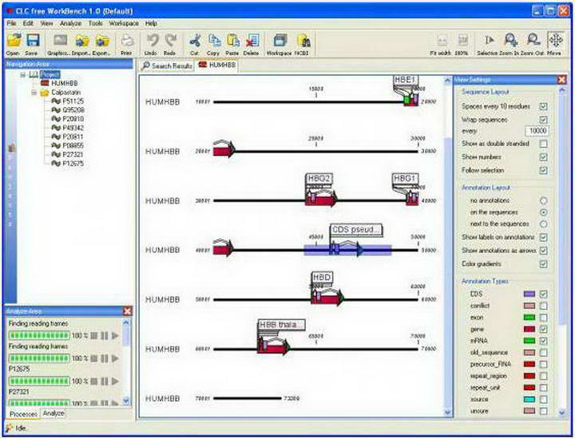Open the Graphics export toolbar icon
Viewport: 575px width, 439px height.
pyautogui.click(x=60, y=41)
